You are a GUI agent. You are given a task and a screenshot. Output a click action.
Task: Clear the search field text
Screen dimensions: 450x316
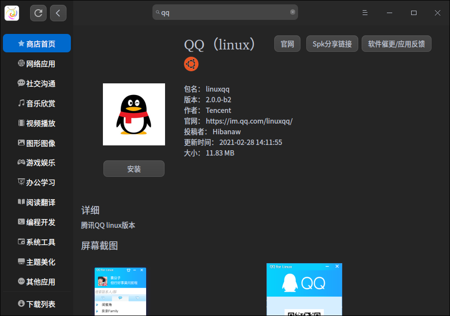(292, 12)
